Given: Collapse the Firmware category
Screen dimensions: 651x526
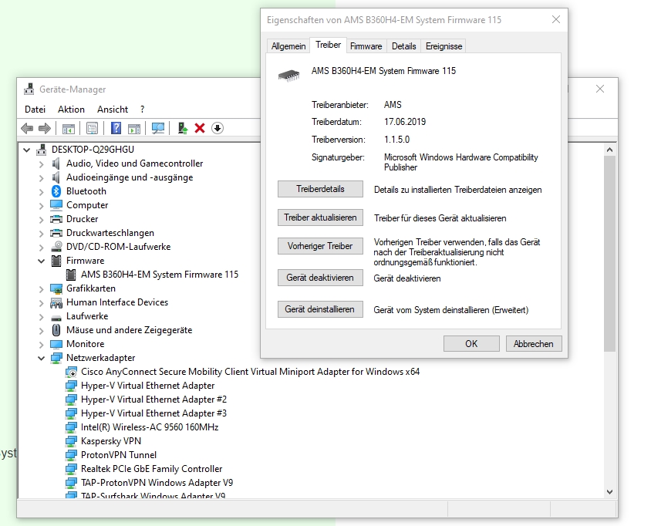Looking at the screenshot, I should [41, 261].
